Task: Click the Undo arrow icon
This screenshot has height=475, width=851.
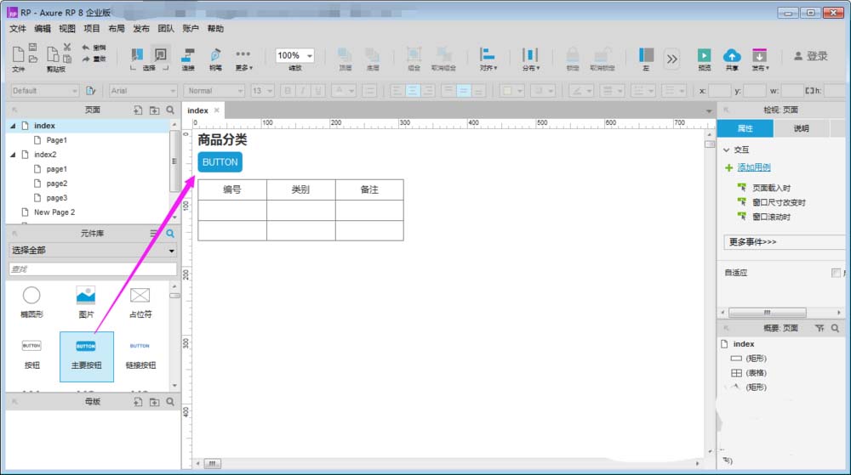Action: [85, 48]
